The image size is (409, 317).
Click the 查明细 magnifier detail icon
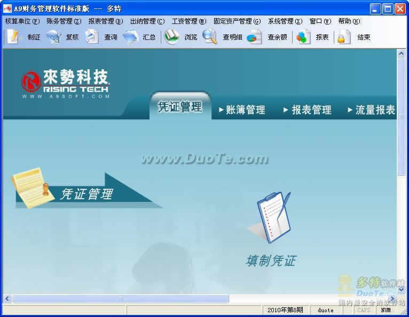(x=210, y=37)
